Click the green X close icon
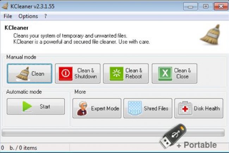 click(165, 73)
